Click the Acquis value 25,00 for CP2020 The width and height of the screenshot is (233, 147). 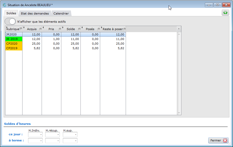(36, 44)
